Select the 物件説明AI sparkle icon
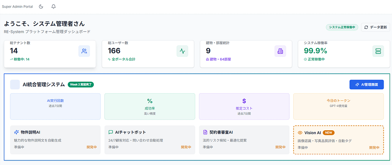The height and width of the screenshot is (165, 392). point(16,132)
